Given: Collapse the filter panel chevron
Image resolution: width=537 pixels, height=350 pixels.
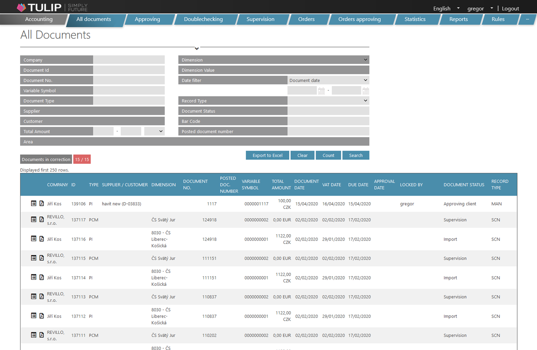Looking at the screenshot, I should click(x=196, y=48).
